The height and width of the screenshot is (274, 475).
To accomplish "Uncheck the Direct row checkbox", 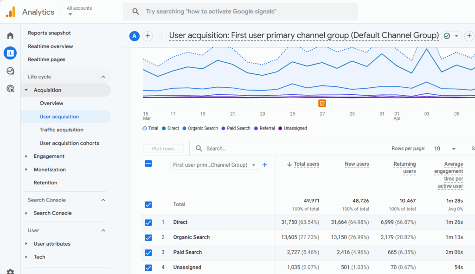I will (148, 222).
